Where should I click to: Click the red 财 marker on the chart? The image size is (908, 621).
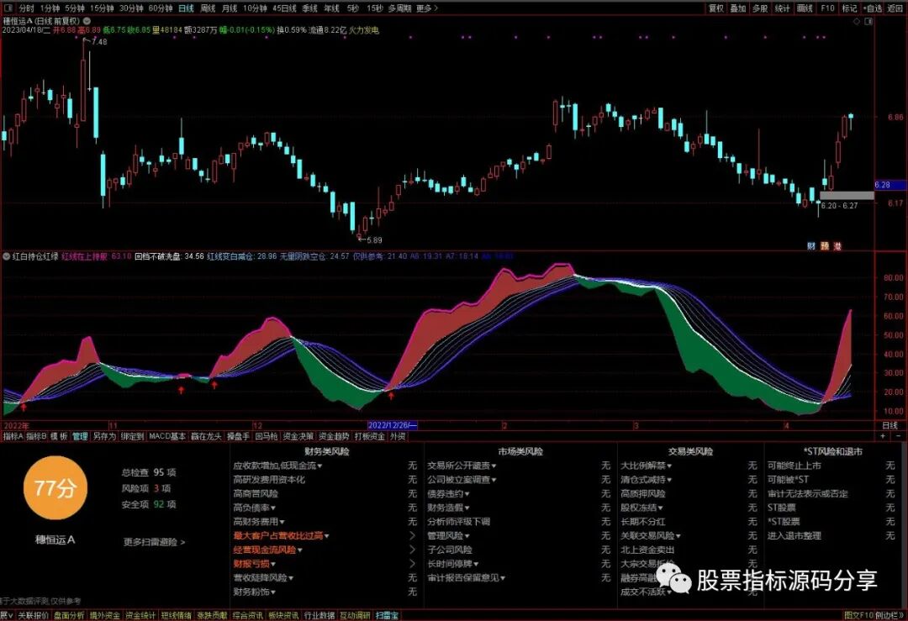pos(811,246)
